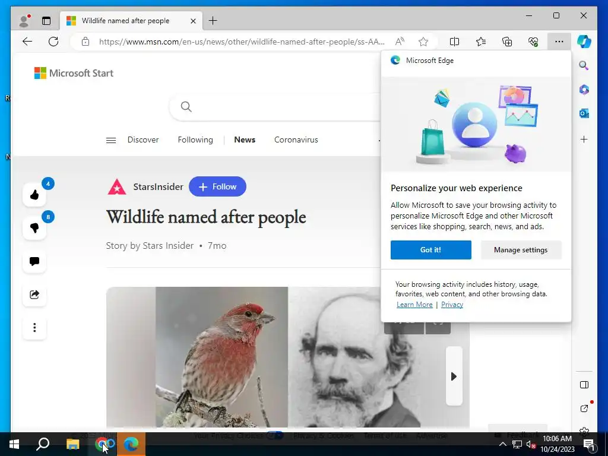Viewport: 608px width, 456px height.
Task: Add a sidebar app with plus
Action: tap(584, 139)
